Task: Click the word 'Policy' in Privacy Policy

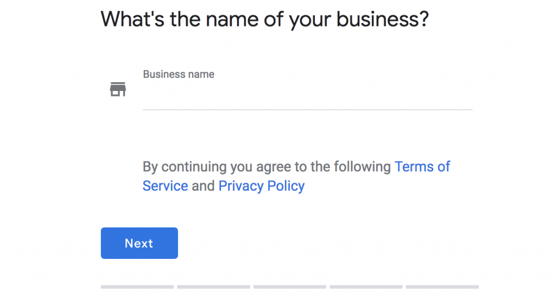Action: pyautogui.click(x=286, y=186)
